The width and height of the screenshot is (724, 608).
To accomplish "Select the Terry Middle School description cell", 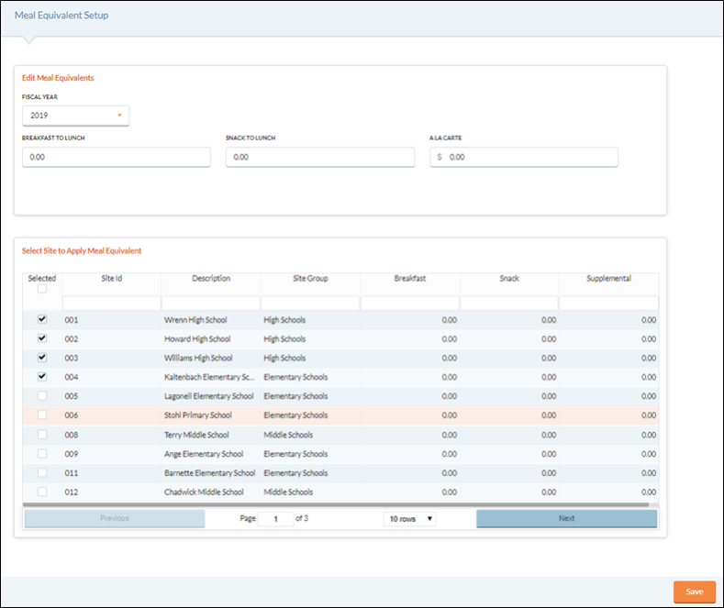I will tap(196, 435).
